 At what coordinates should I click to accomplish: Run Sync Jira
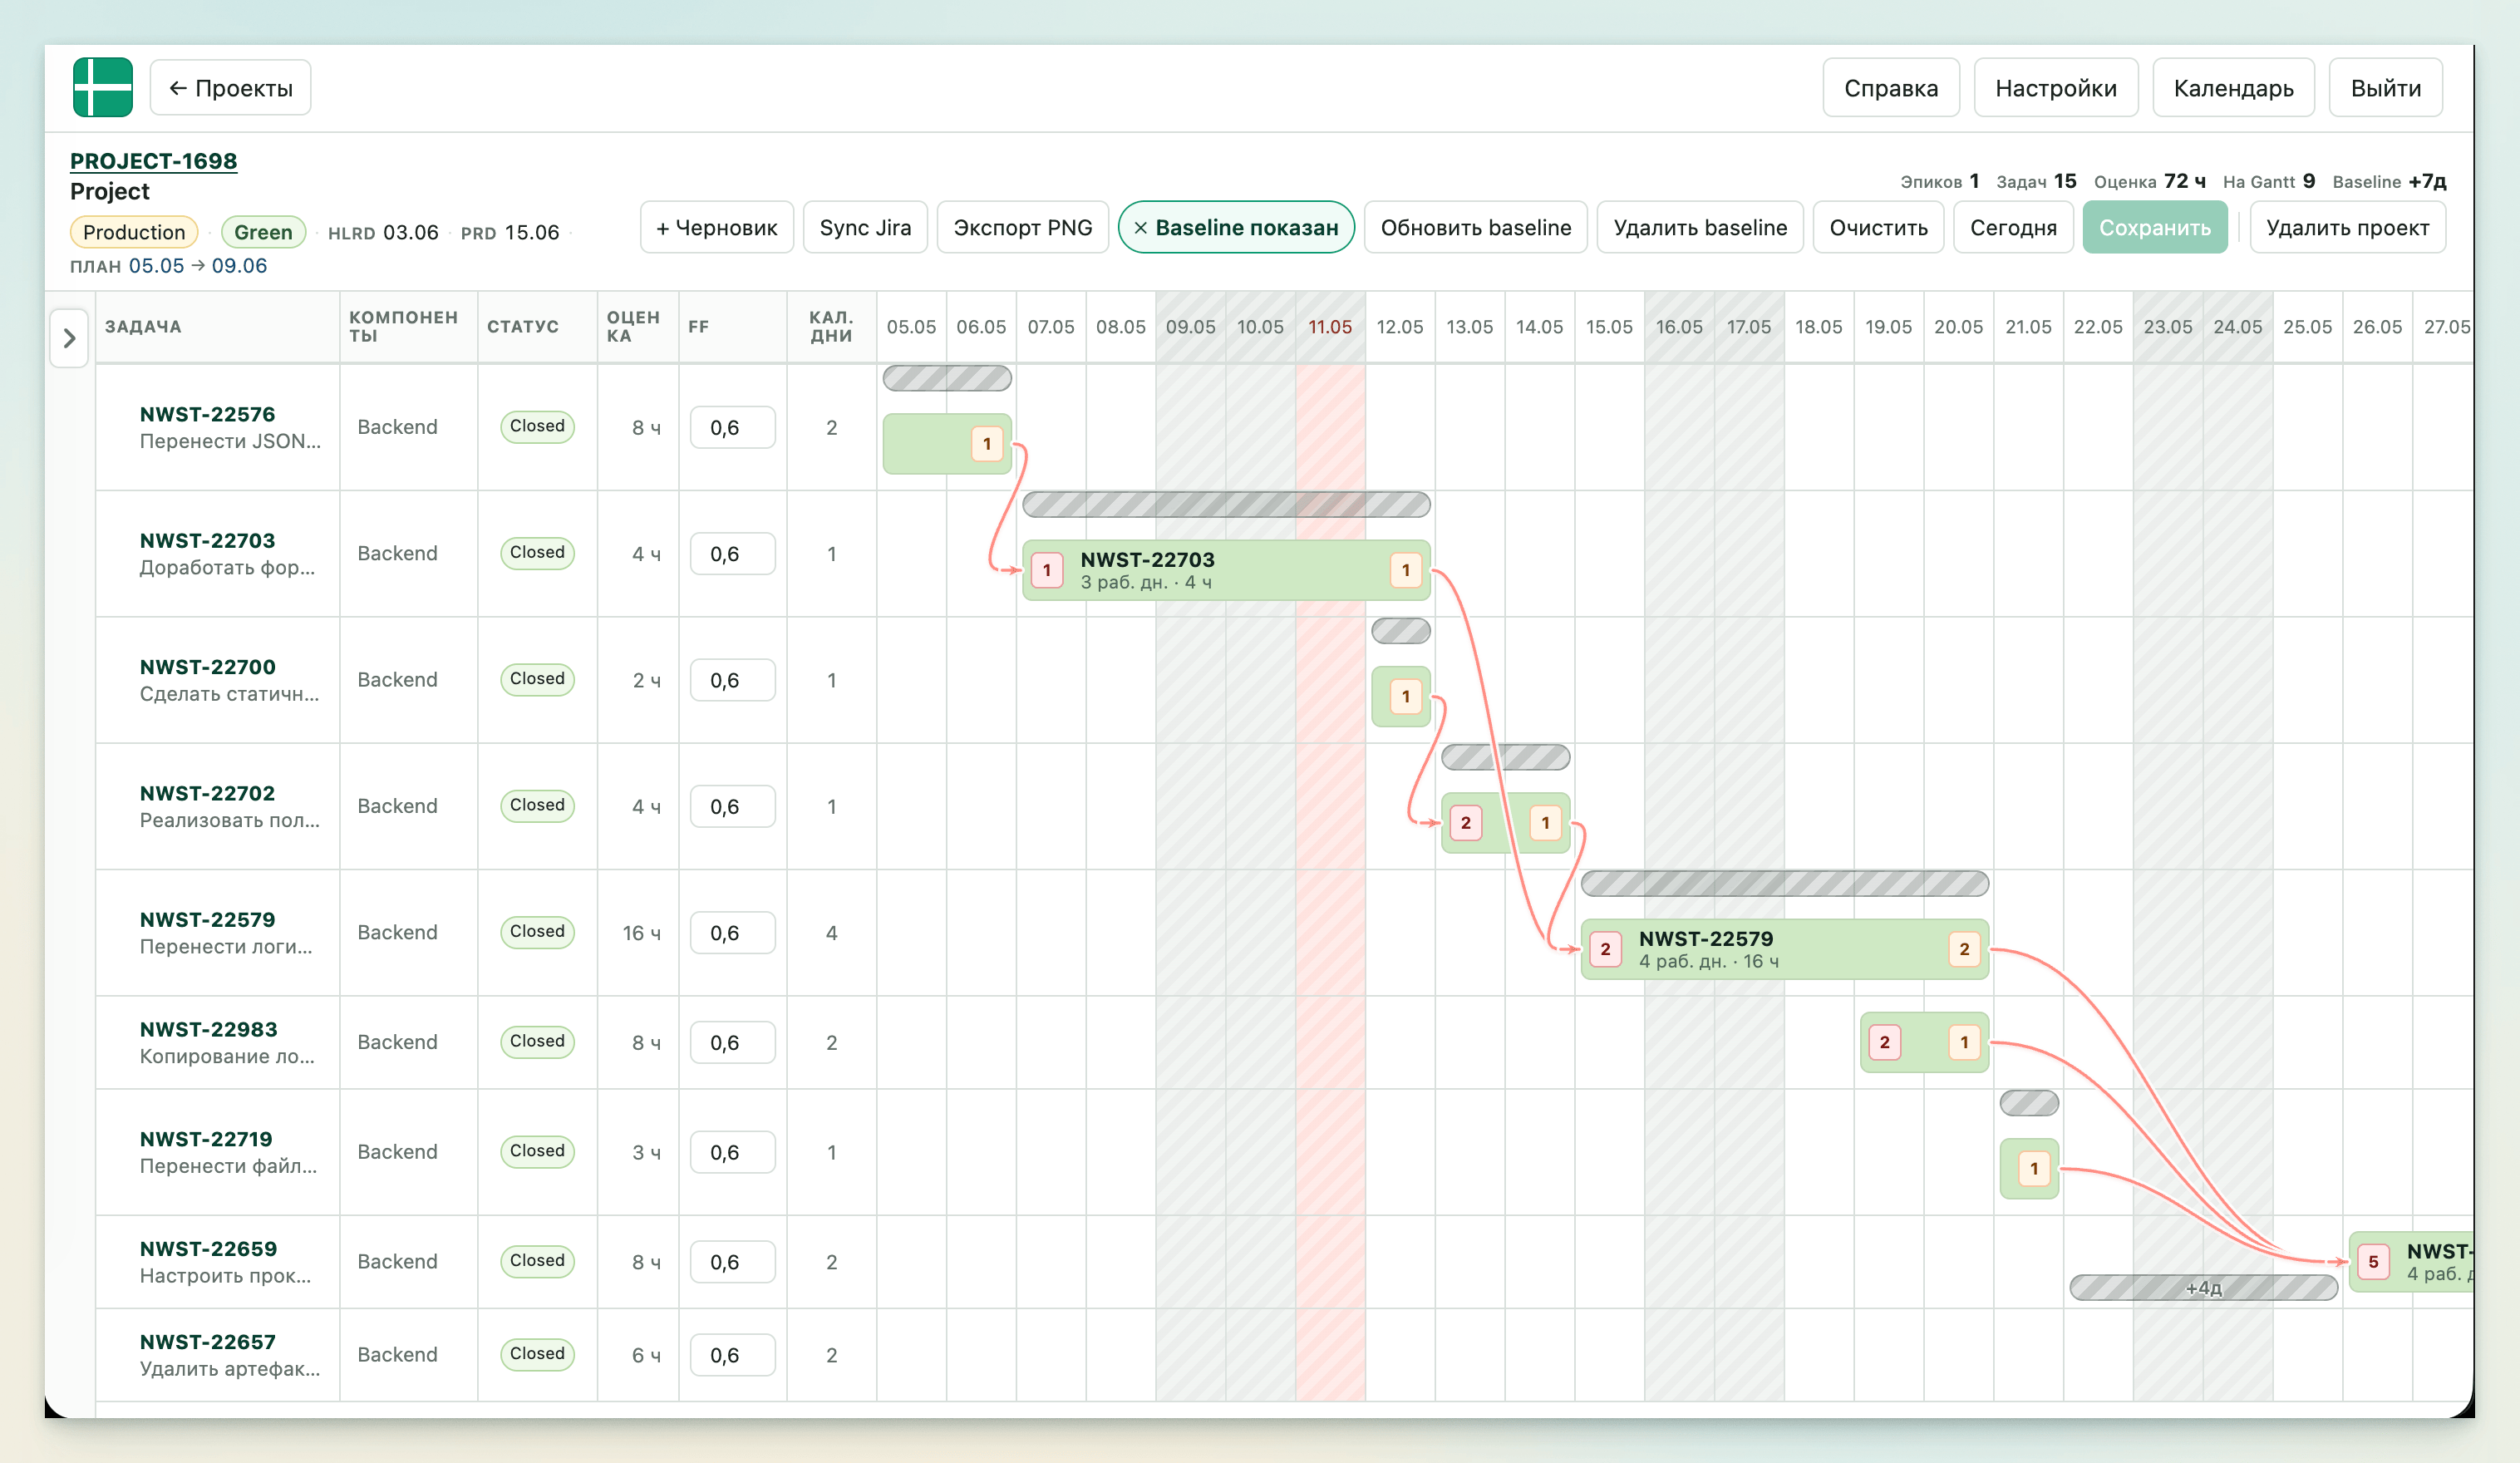coord(865,227)
